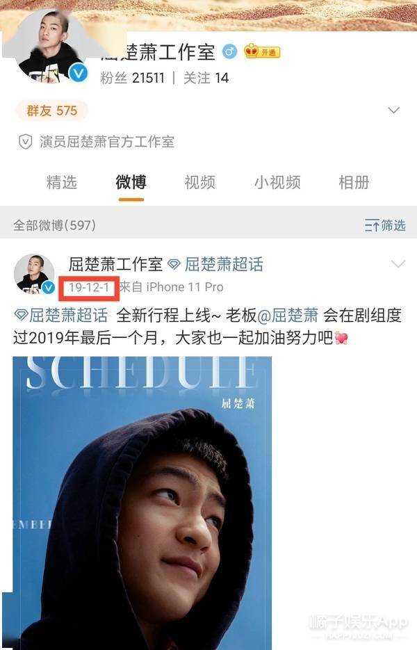Open the post options chevron menu
Image resolution: width=417 pixels, height=650 pixels.
(398, 264)
